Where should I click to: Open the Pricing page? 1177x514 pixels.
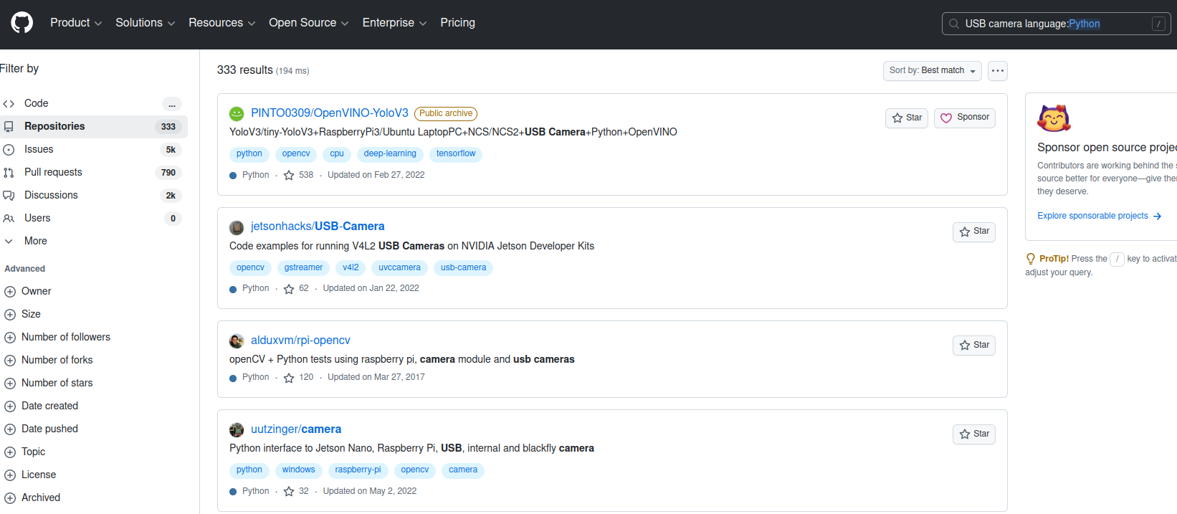pos(458,23)
